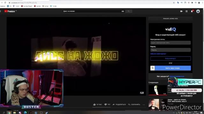Open the Бустер Stream bookmark
Image resolution: width=204 pixels, height=114 pixels.
(x=27, y=6)
